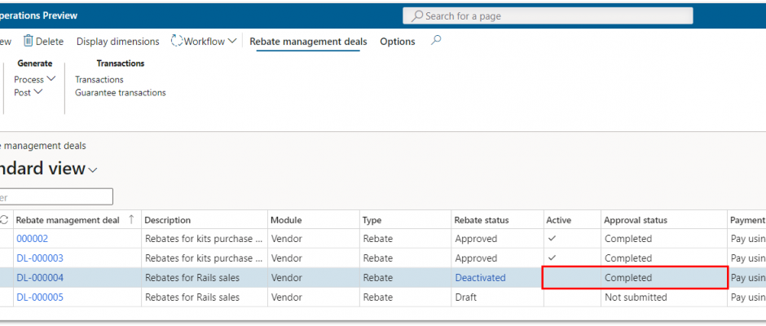Toggle Active checkmark for deal DL-000003
Viewport: 766px width, 326px height.
[552, 258]
